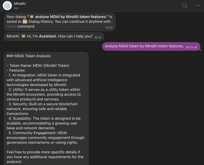Image resolution: width=204 pixels, height=165 pixels.
Task: Open the MindAI bot profile avatar
Action: click(x=7, y=6)
